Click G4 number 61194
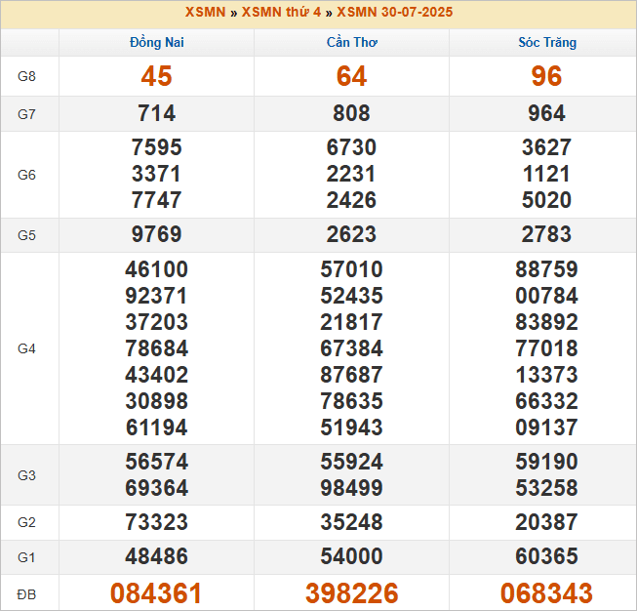Image resolution: width=637 pixels, height=611 pixels. [x=157, y=428]
